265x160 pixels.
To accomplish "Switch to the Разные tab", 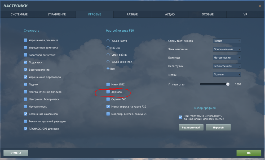I will [132, 14].
